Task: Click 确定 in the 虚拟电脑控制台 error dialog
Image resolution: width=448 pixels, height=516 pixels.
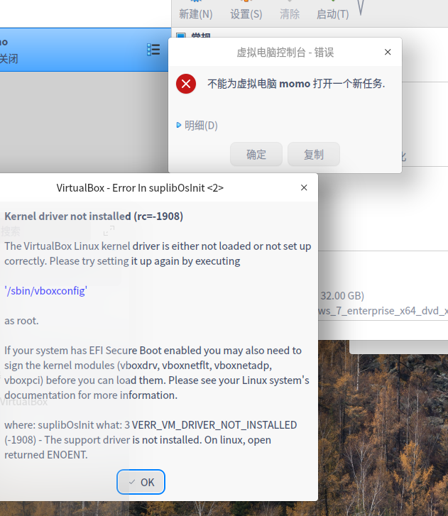Action: (x=256, y=154)
